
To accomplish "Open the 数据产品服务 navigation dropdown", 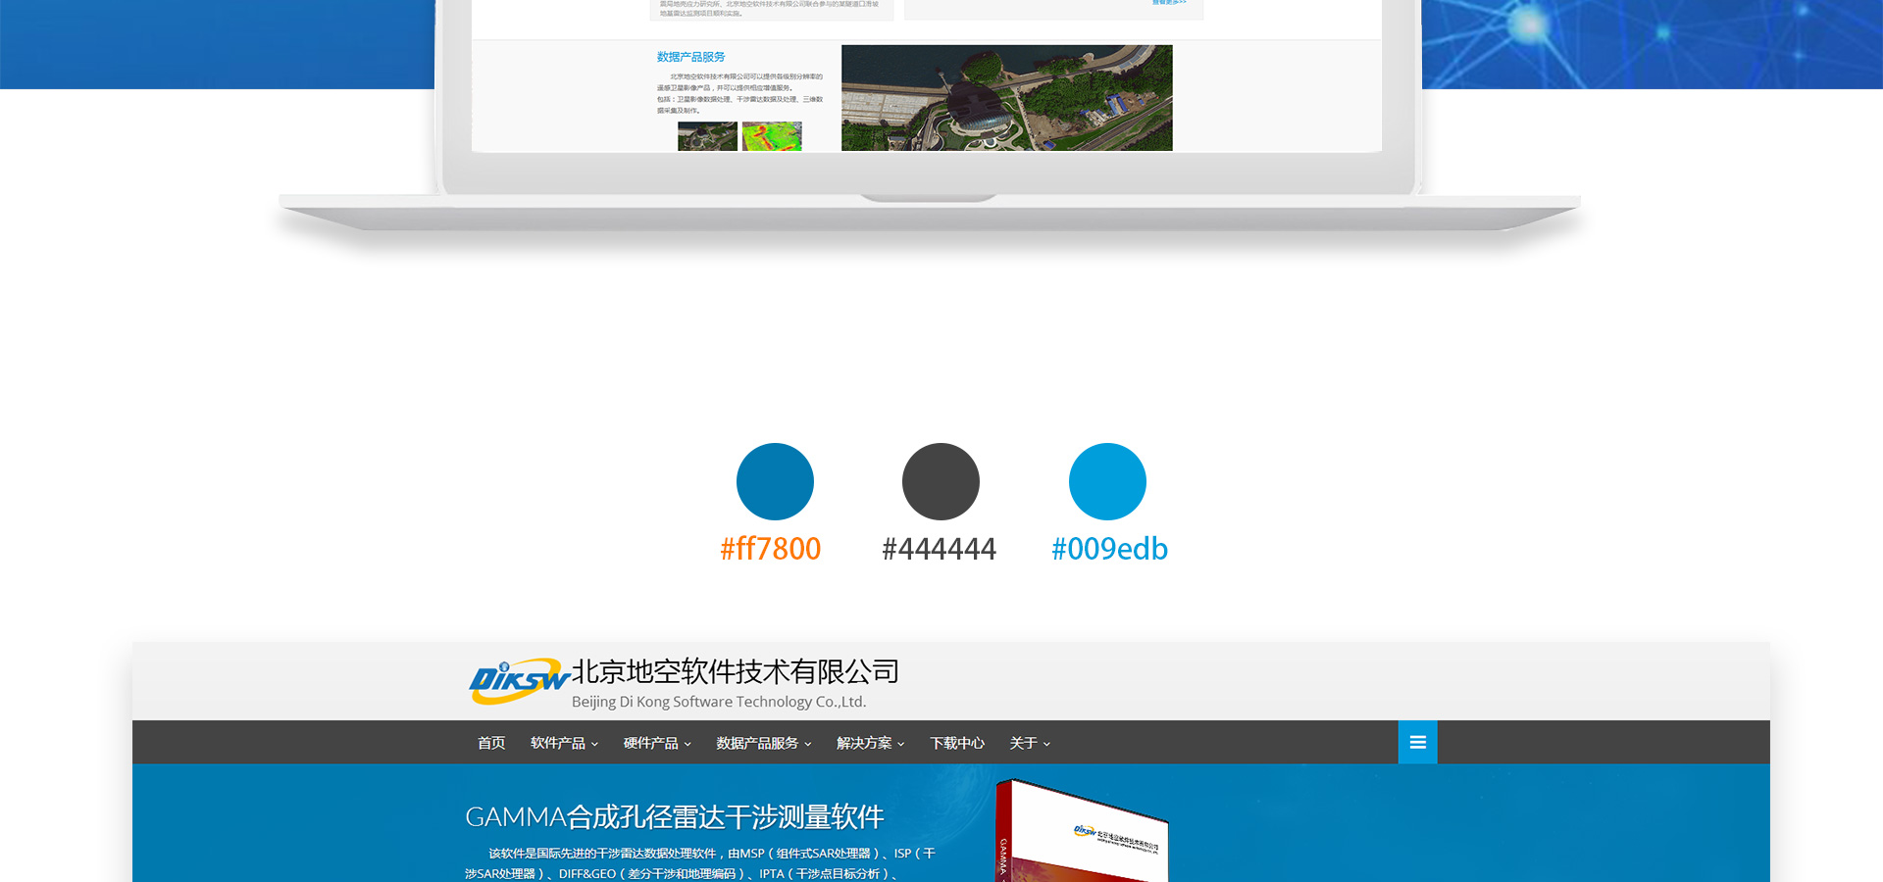I will click(x=763, y=744).
